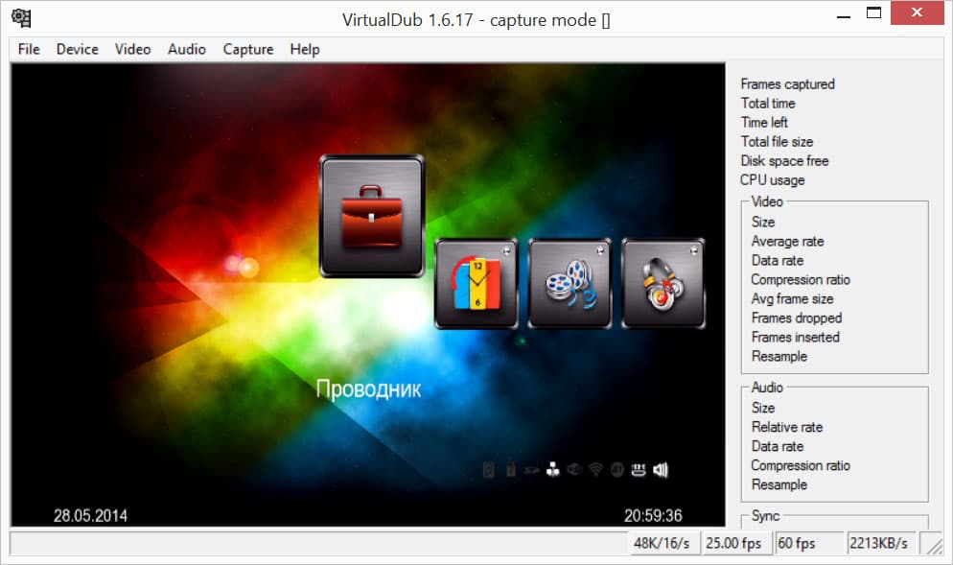Select the headphones music tile
This screenshot has width=953, height=565.
coord(663,283)
